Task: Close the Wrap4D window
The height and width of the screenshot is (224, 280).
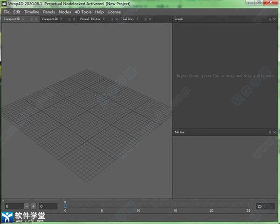Action: tap(270, 2)
